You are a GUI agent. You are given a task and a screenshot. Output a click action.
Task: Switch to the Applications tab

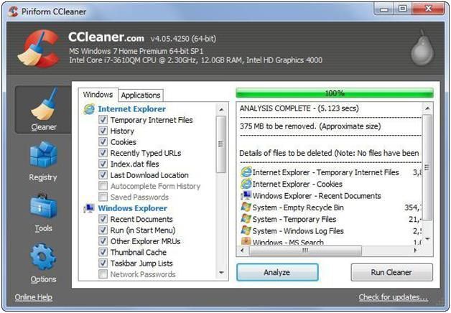click(x=141, y=95)
